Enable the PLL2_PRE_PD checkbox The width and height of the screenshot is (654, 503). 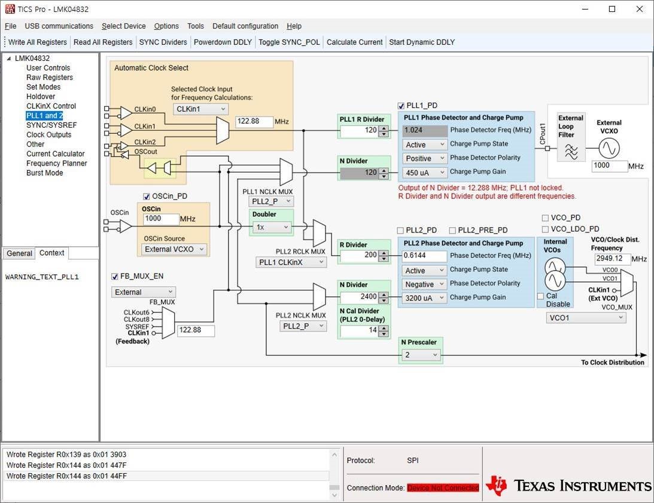[x=452, y=230]
